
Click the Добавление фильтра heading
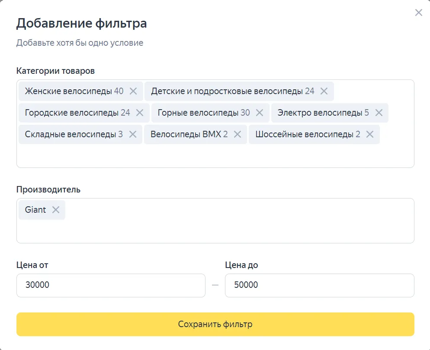coord(81,23)
